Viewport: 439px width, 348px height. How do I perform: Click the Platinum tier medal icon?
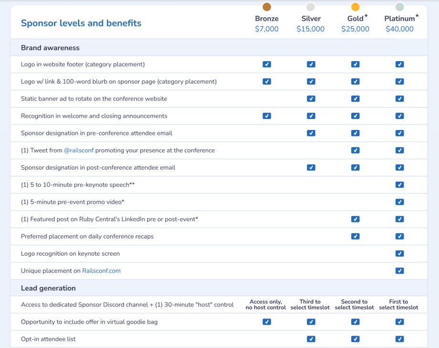(399, 7)
